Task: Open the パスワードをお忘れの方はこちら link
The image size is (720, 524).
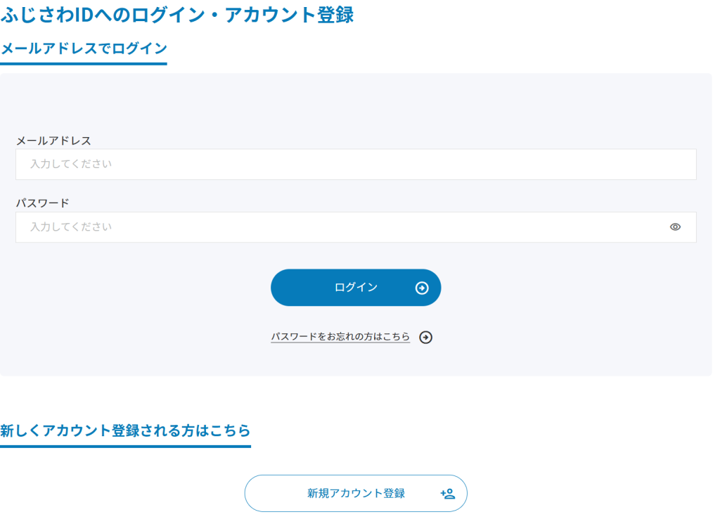Action: [x=340, y=337]
